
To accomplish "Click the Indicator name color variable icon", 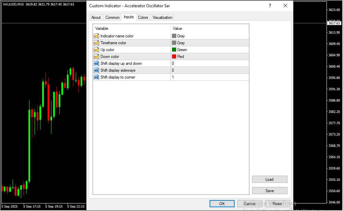I will [96, 36].
